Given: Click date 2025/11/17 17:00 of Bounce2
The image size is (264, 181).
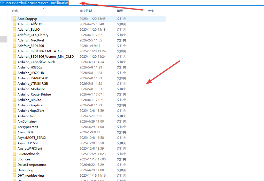Looking at the screenshot, I should tap(92, 159).
